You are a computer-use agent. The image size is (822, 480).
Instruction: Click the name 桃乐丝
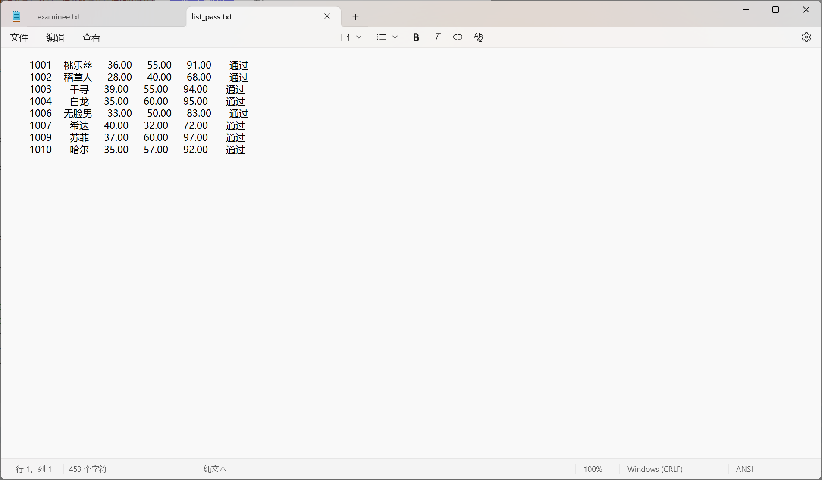click(x=78, y=65)
